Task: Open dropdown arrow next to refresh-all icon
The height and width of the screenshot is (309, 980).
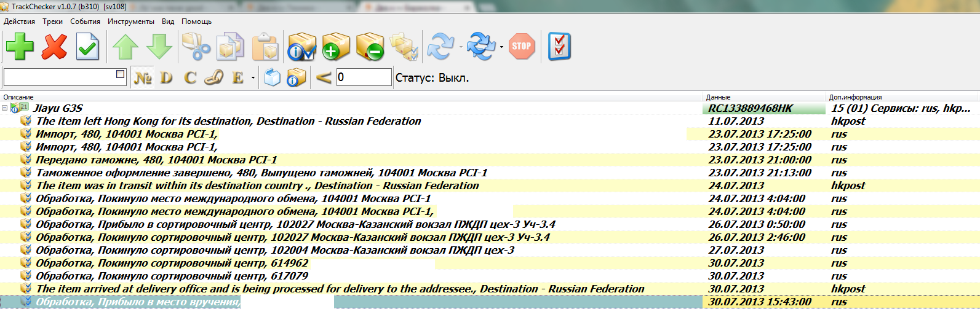Action: pos(501,47)
